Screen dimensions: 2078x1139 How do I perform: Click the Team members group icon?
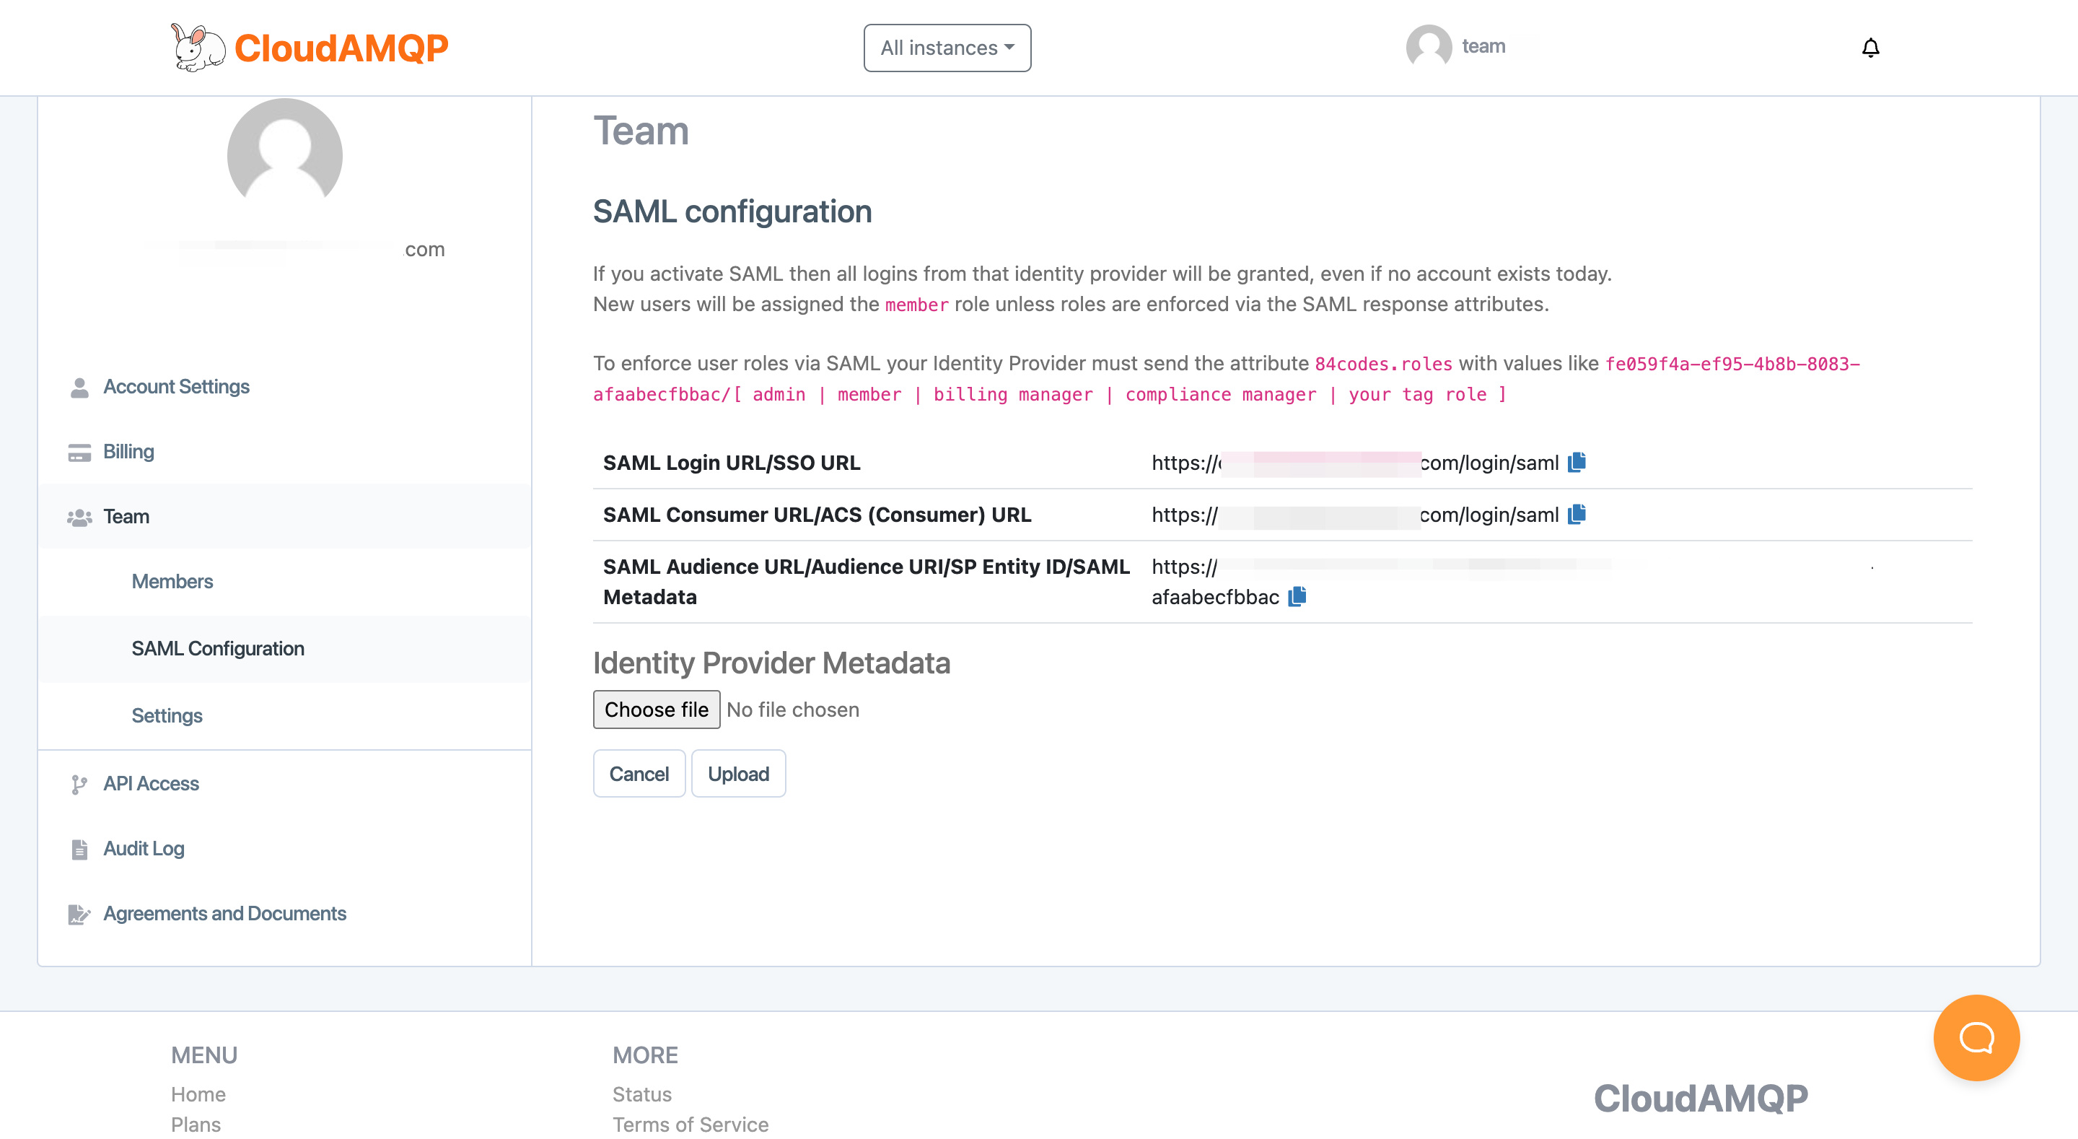(x=80, y=516)
